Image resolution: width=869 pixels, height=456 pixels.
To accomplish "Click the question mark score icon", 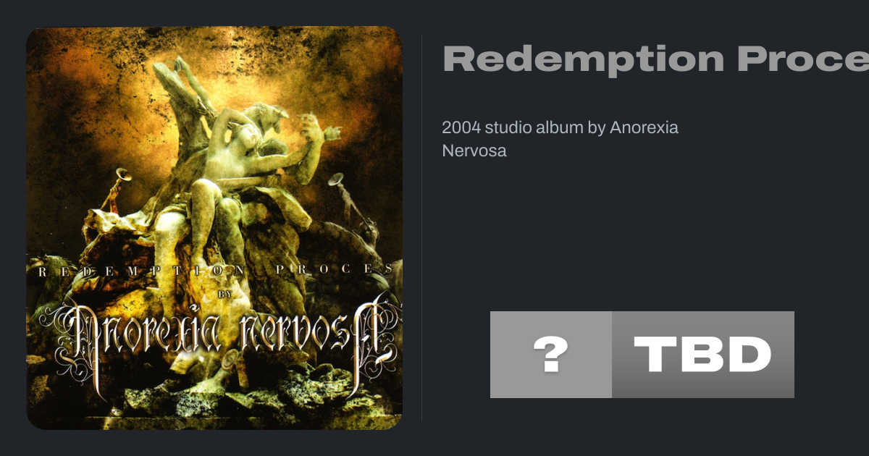I will tap(551, 355).
